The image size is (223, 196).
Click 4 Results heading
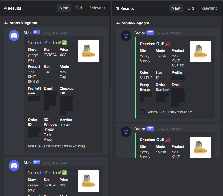[13, 8]
